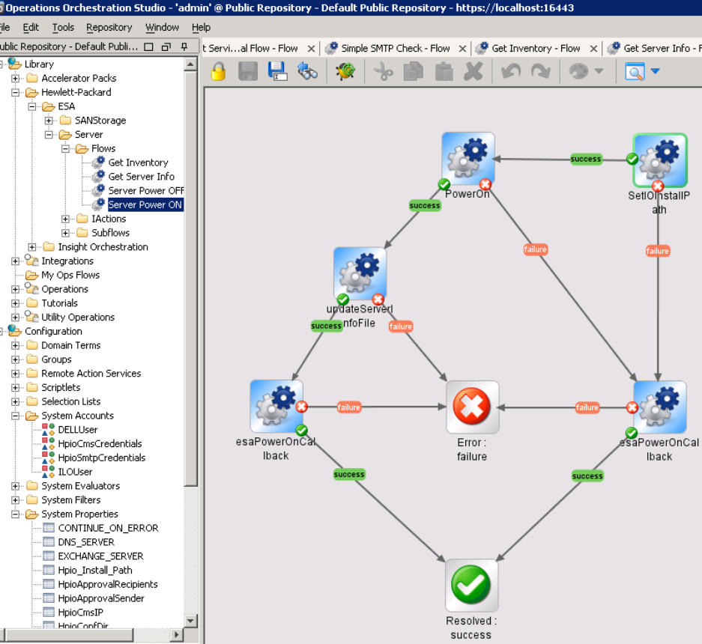This screenshot has width=702, height=644.
Task: Select HpioSmtpCredentials system account
Action: (x=102, y=458)
